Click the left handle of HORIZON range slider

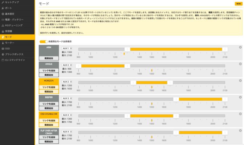134,82
